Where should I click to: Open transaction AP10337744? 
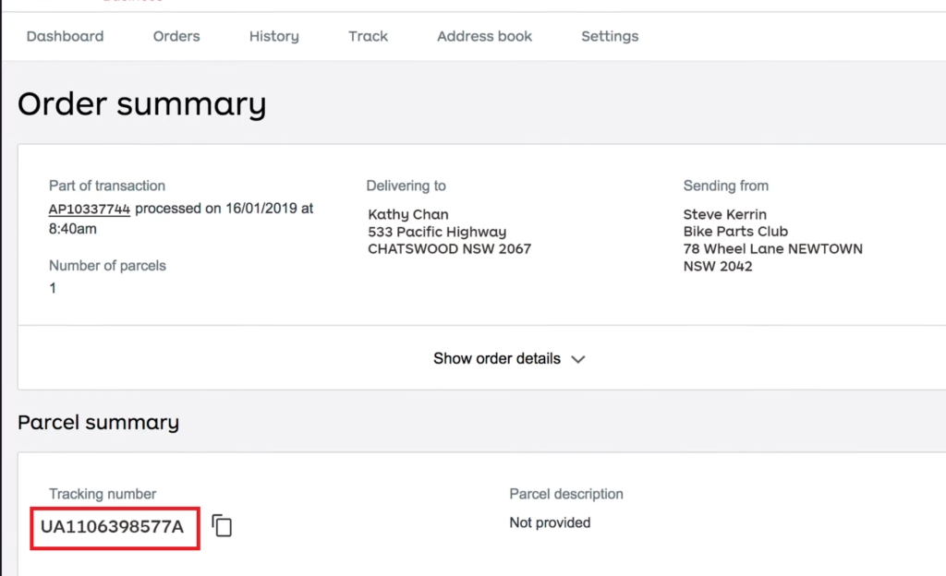tap(89, 208)
